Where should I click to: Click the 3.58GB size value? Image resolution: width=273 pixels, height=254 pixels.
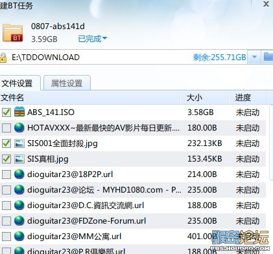click(200, 112)
